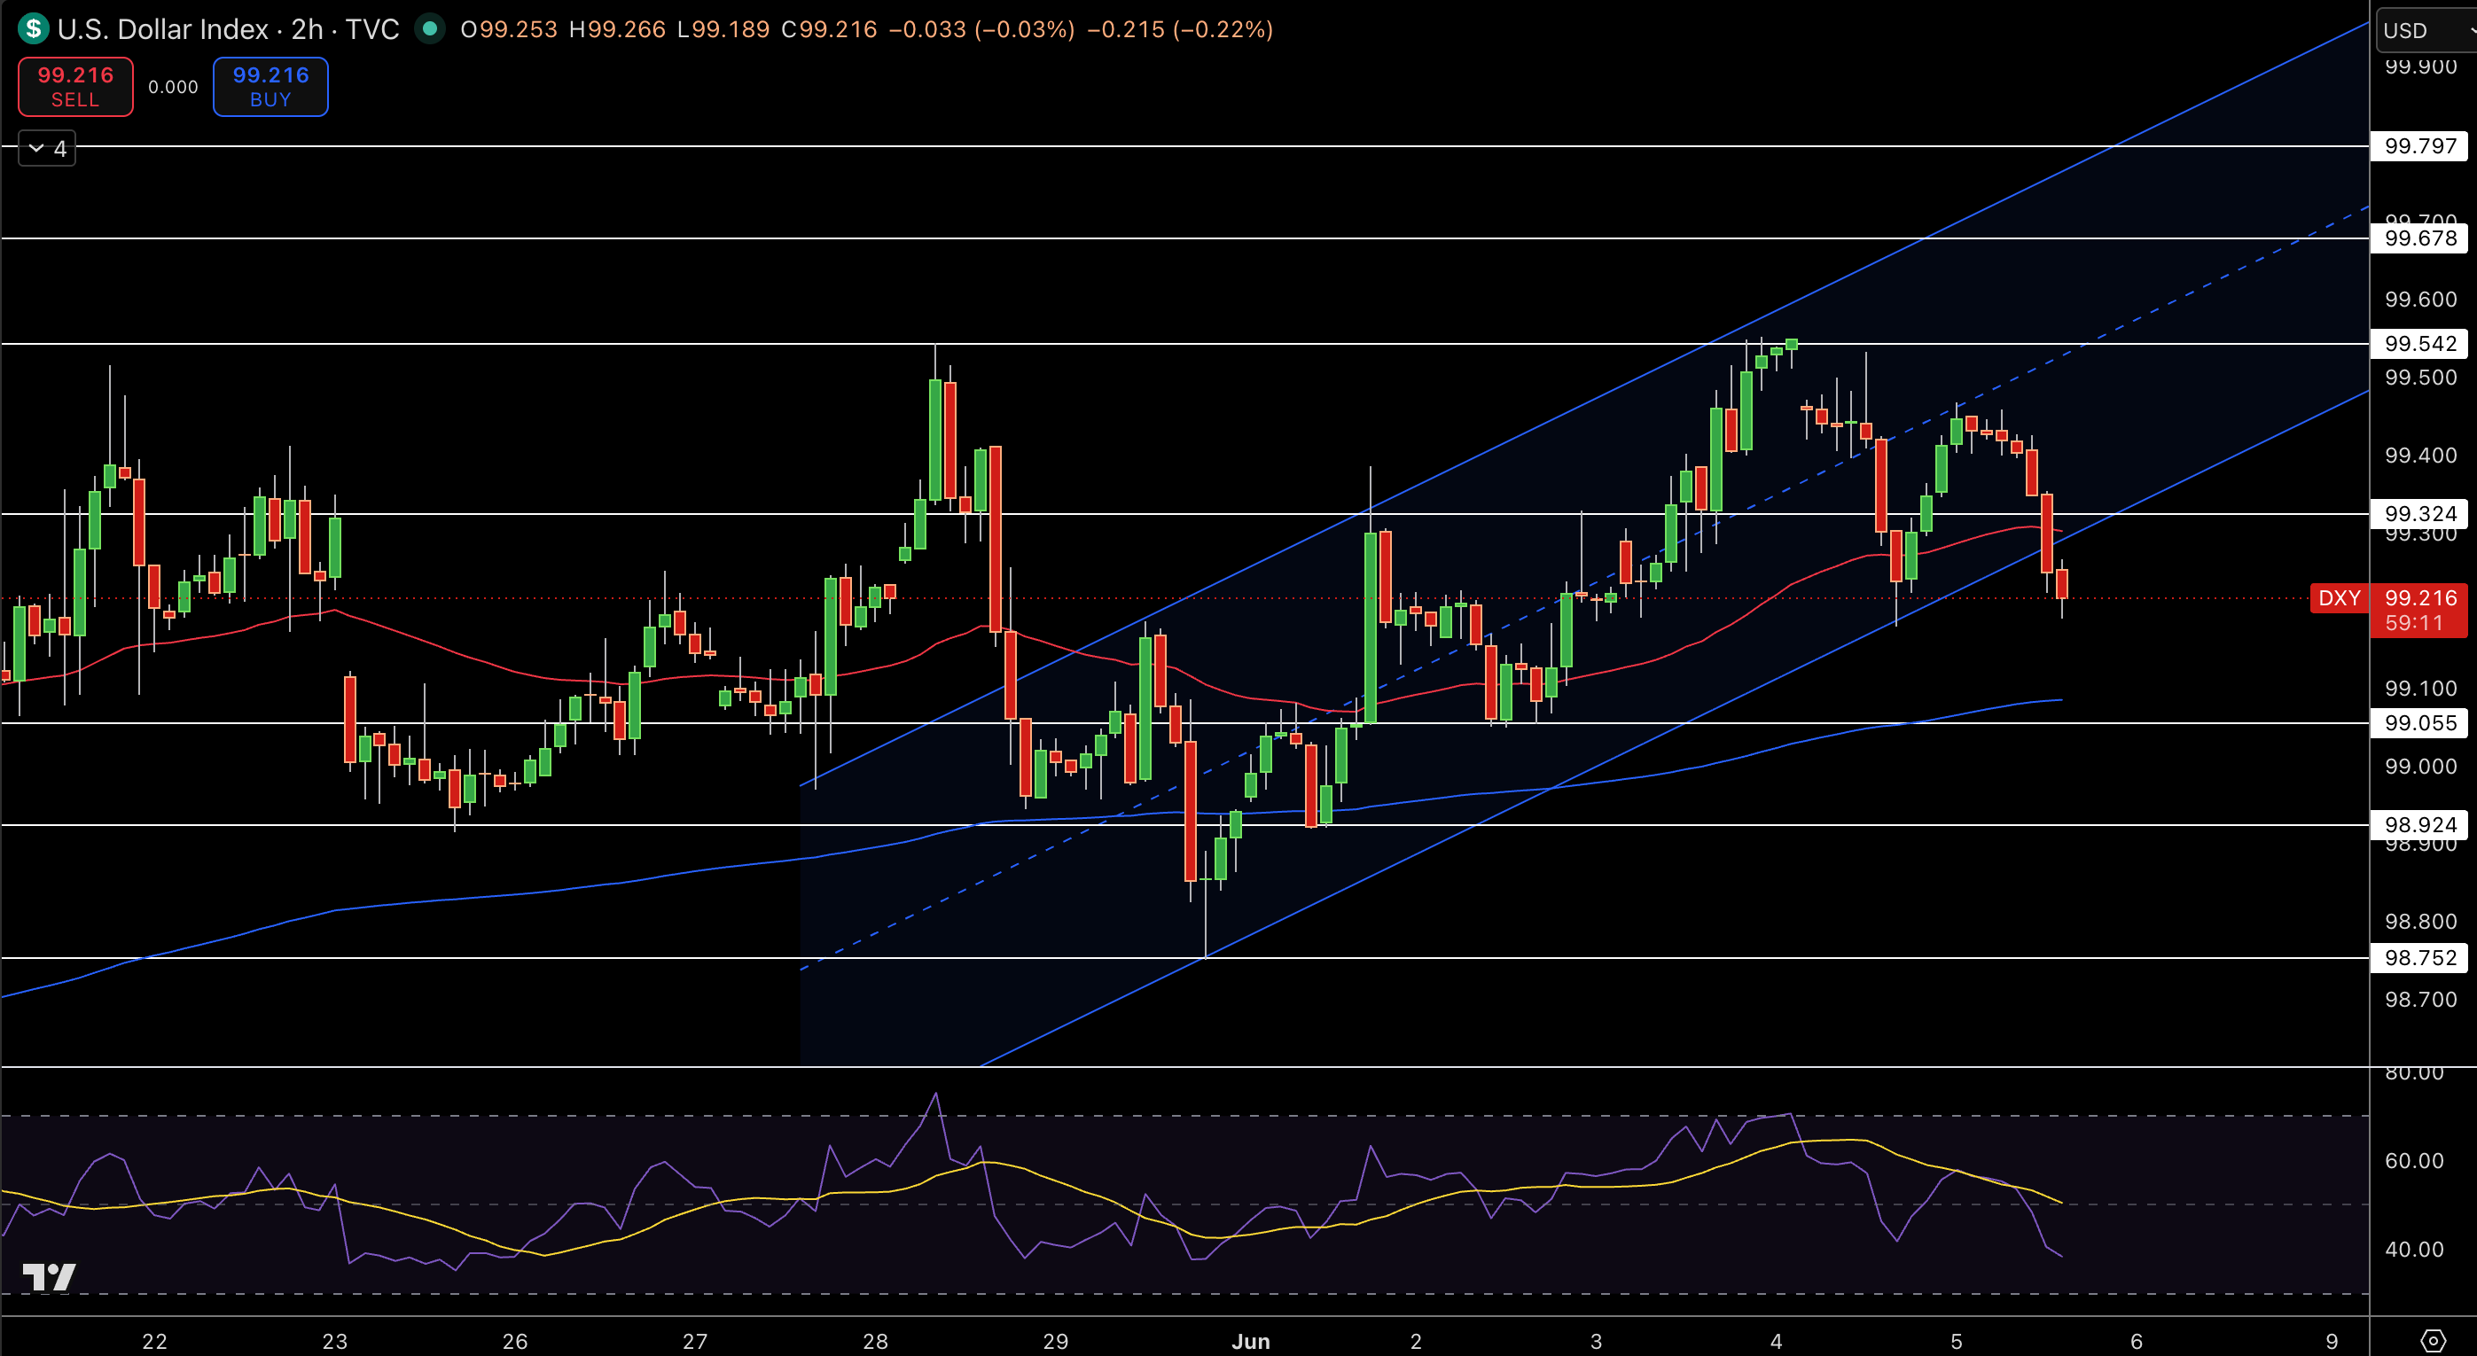The width and height of the screenshot is (2477, 1356).
Task: Click the date 22 on time axis
Action: [155, 1342]
